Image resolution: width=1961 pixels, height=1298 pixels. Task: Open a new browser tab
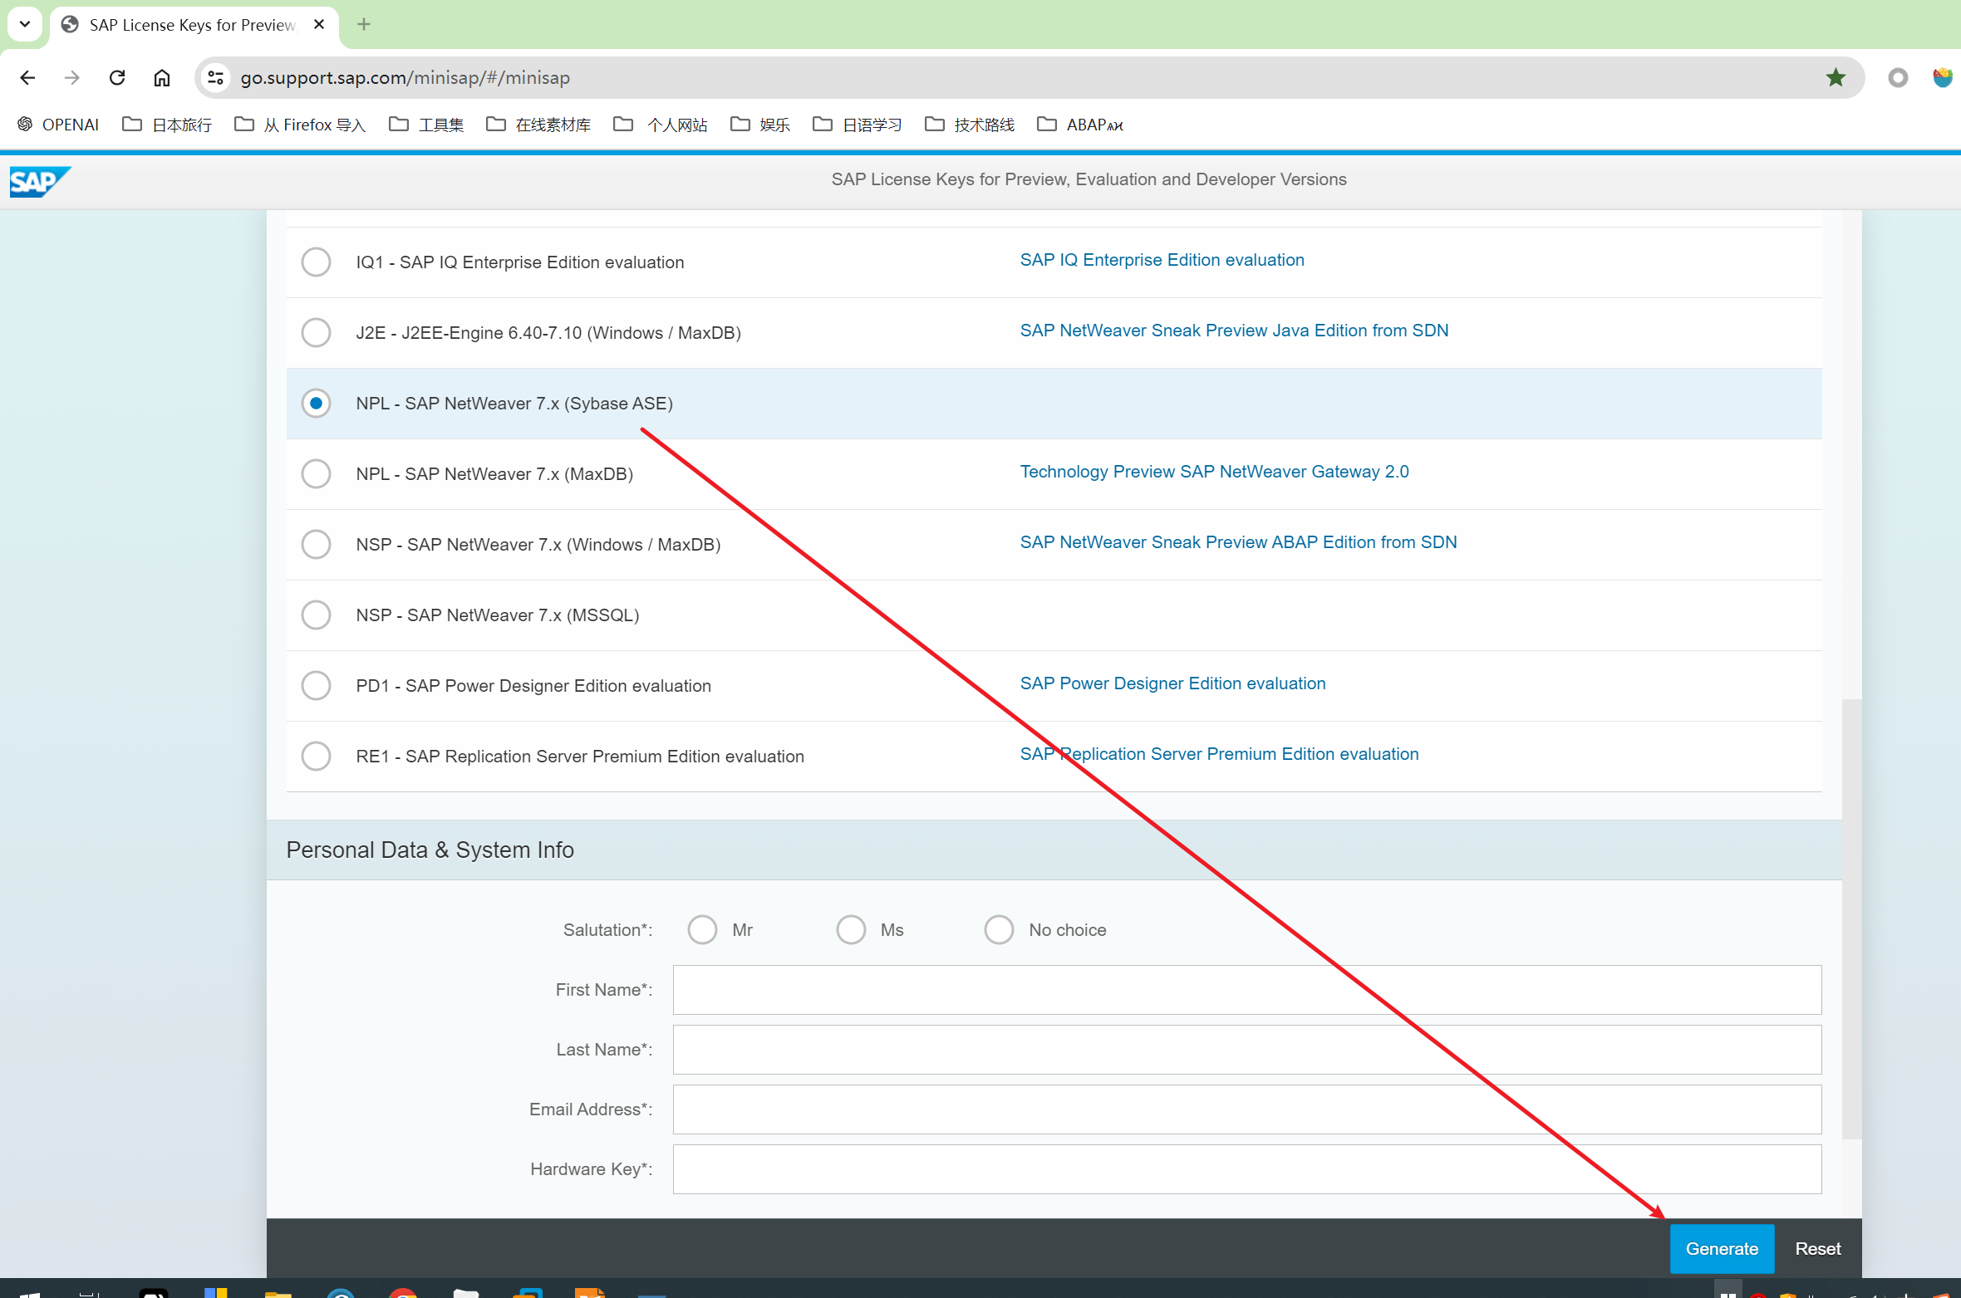(364, 24)
